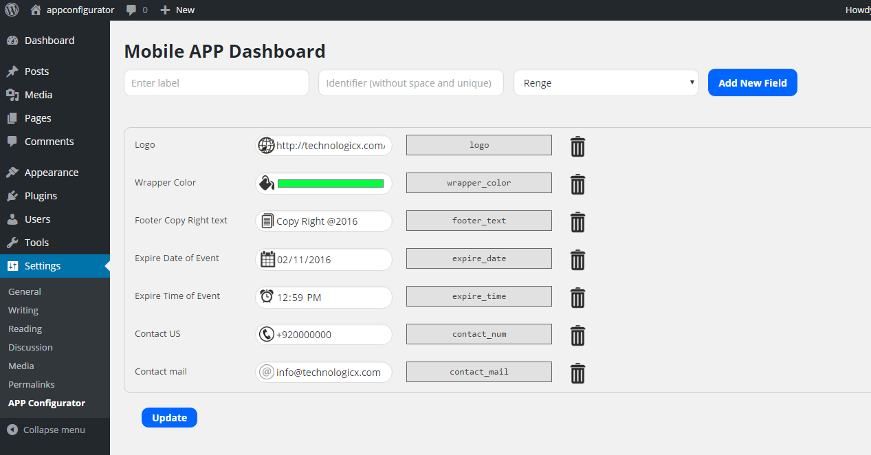Click the contact_num identifier box
Viewport: 871px width, 455px height.
[x=479, y=334]
